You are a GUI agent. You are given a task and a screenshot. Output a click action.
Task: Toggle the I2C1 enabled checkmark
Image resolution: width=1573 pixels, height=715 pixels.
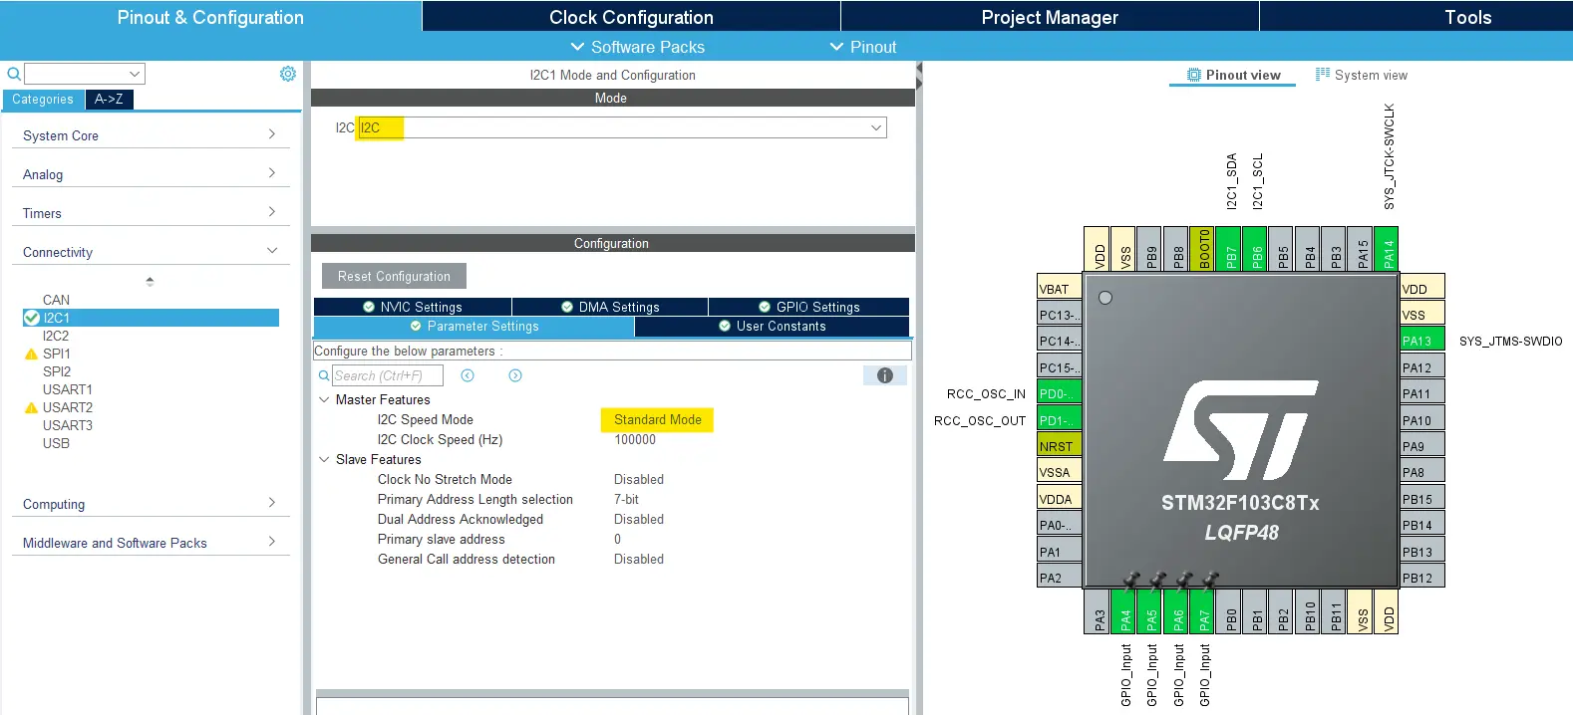coord(31,318)
